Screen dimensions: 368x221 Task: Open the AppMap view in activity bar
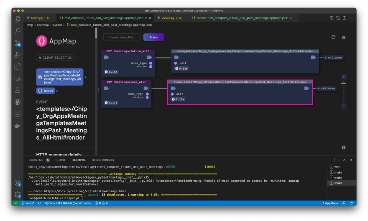pyautogui.click(x=18, y=114)
